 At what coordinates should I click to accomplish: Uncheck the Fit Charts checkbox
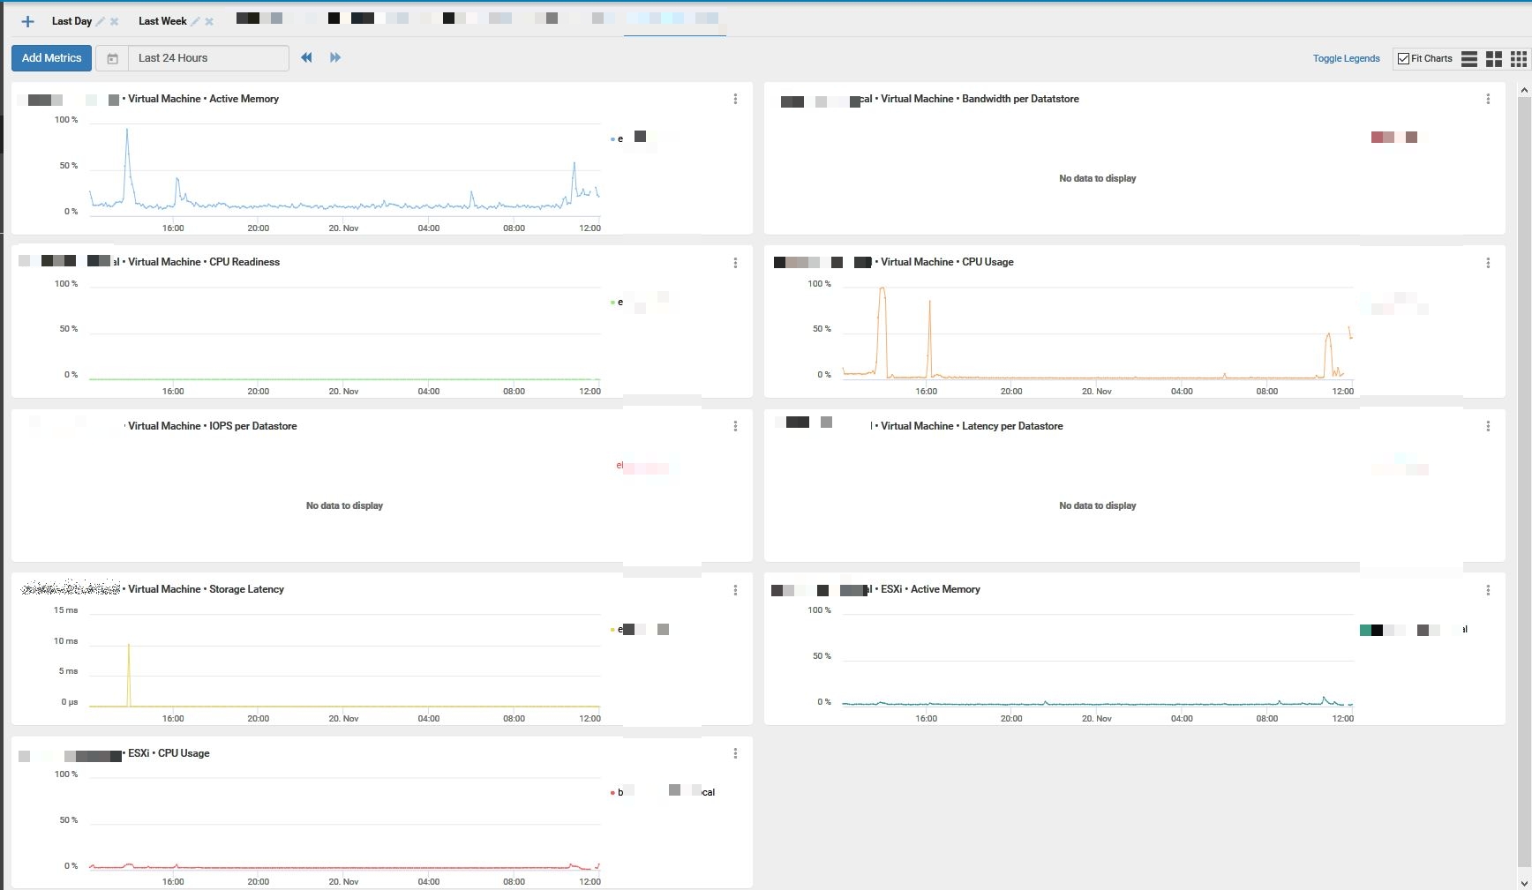coord(1403,59)
